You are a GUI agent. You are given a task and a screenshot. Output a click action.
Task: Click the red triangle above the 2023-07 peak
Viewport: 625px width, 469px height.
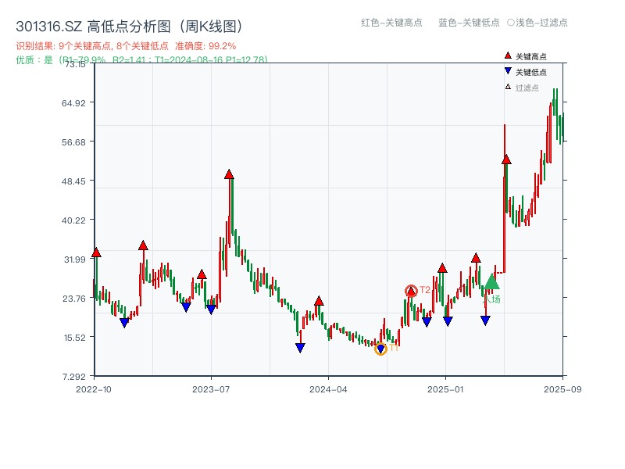pyautogui.click(x=229, y=175)
